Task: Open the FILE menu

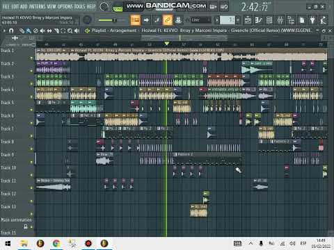Action: [6, 6]
